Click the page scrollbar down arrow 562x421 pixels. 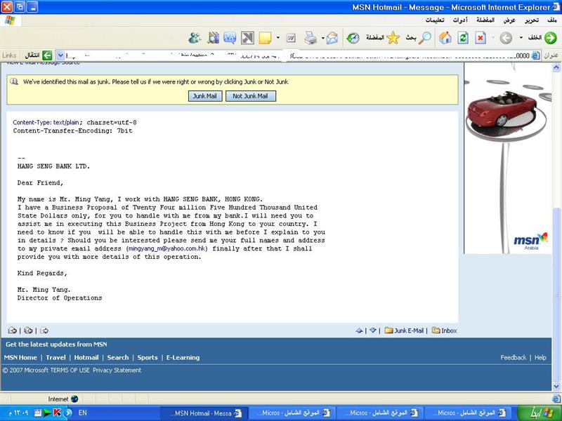[x=556, y=387]
